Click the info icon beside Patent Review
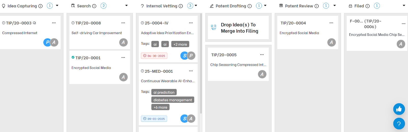The image size is (408, 132). pos(316,6)
